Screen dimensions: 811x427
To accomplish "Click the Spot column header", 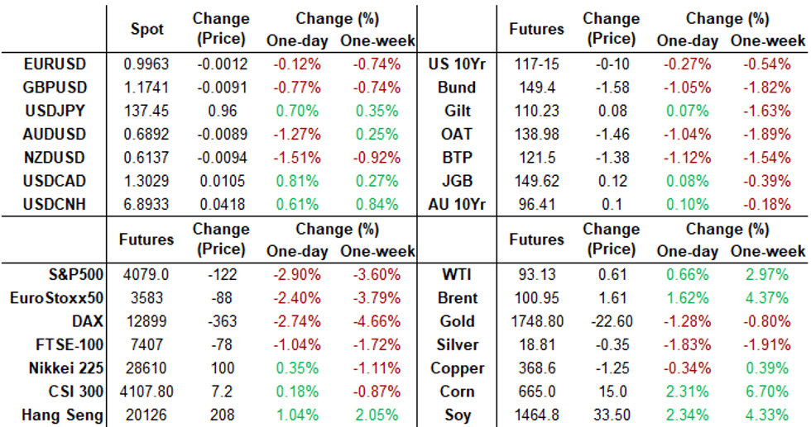I will click(147, 29).
